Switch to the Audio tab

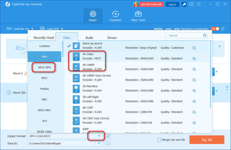pyautogui.click(x=89, y=38)
